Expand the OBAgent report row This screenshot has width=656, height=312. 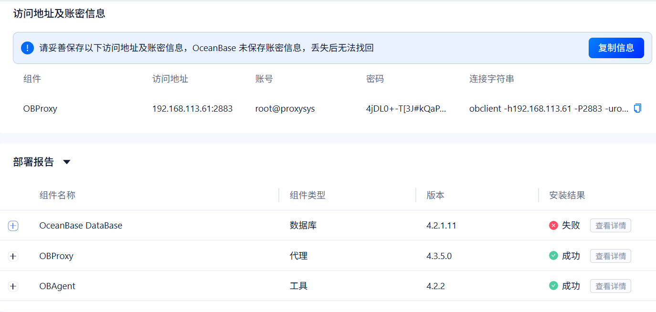coord(13,286)
